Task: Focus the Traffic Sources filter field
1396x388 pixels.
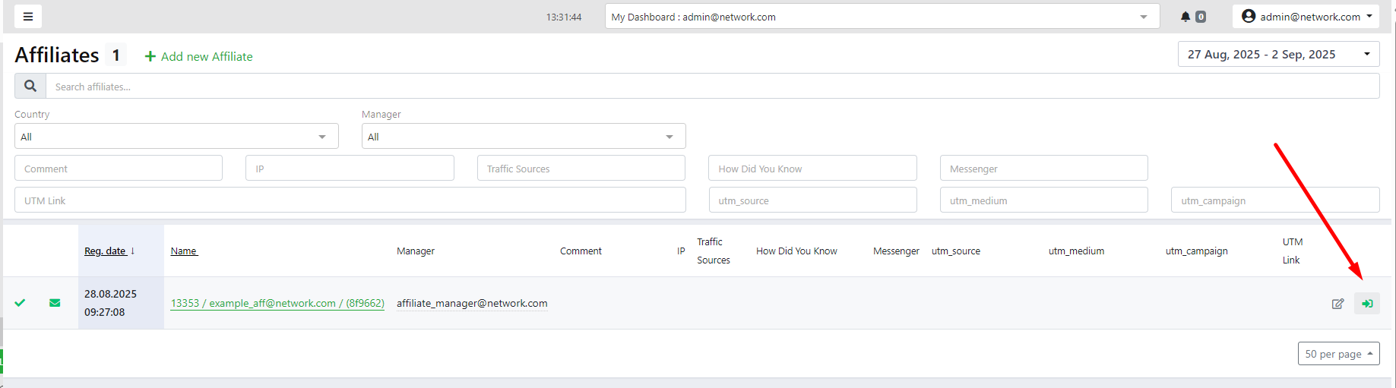Action: (581, 169)
